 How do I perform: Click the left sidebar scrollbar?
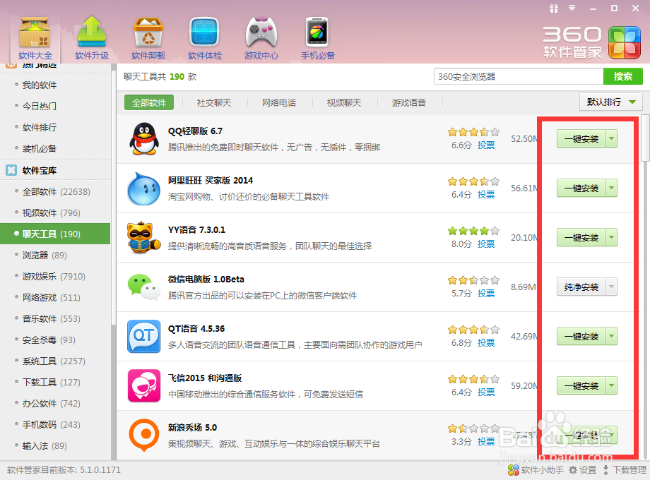coord(113,199)
